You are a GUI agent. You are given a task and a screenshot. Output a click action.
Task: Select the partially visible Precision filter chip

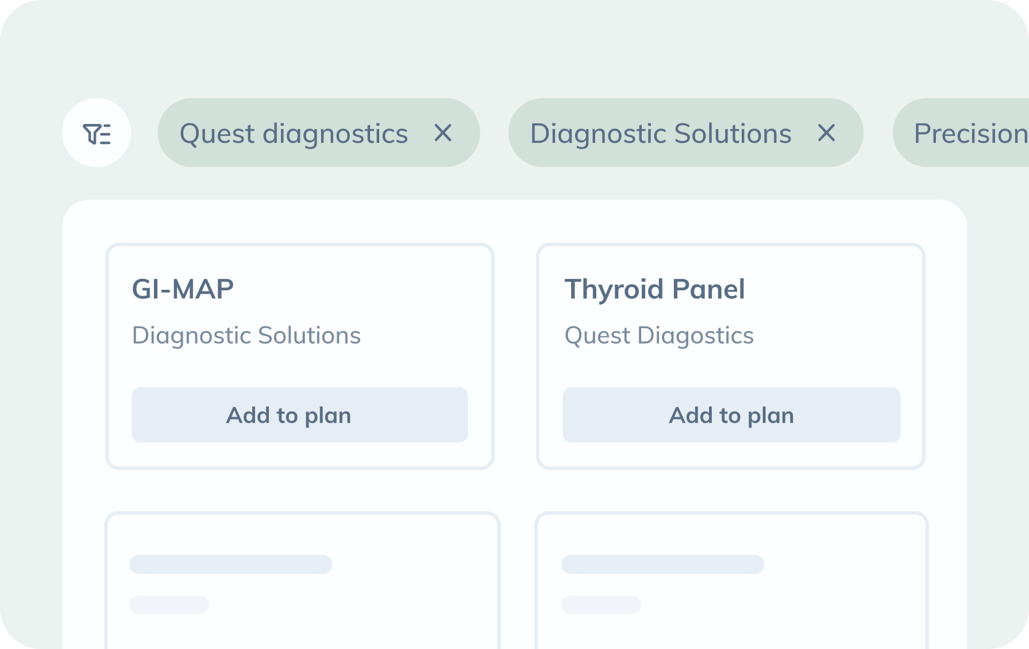[961, 133]
